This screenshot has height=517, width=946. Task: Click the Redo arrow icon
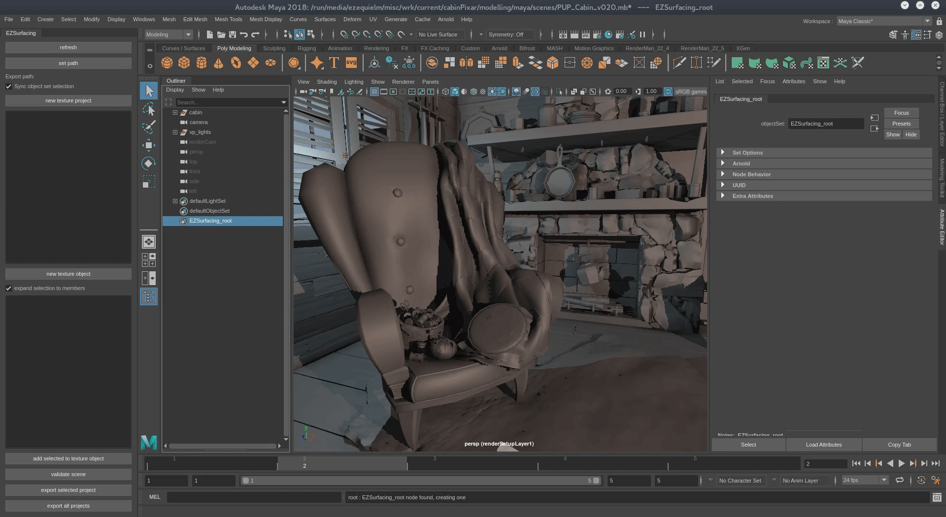click(255, 34)
